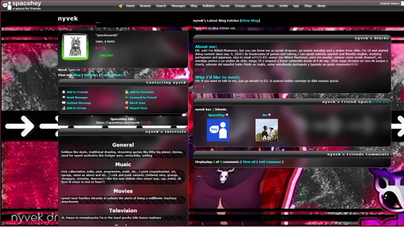404x227 pixels.
Task: Click the Instant Message link
Action: 79,103
